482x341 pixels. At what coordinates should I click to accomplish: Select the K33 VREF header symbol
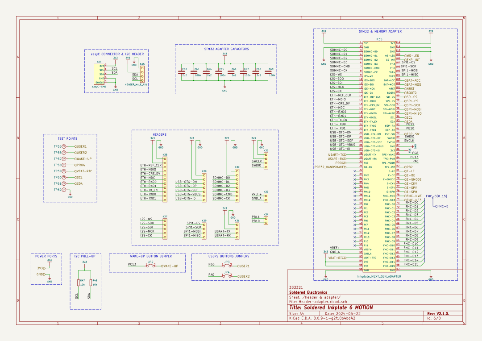(266, 198)
